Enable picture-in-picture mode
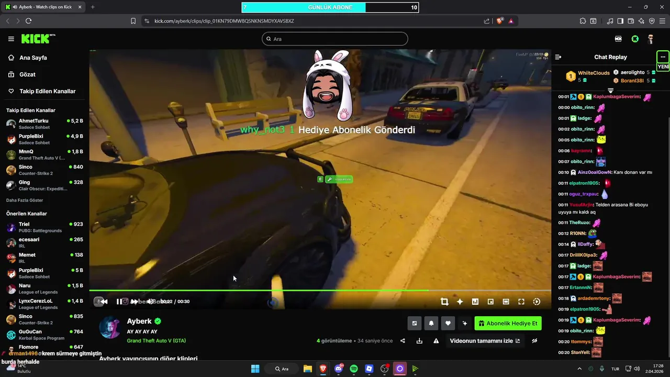Screen dimensions: 670x377 (490, 302)
